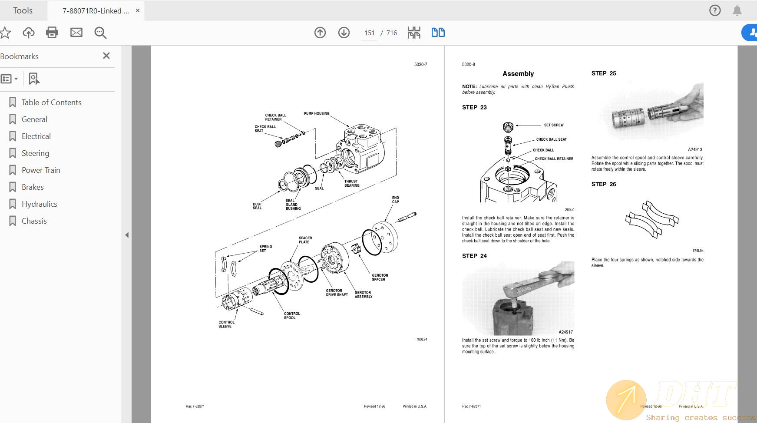The width and height of the screenshot is (757, 423).
Task: Collapse the navigation pane
Action: point(127,235)
